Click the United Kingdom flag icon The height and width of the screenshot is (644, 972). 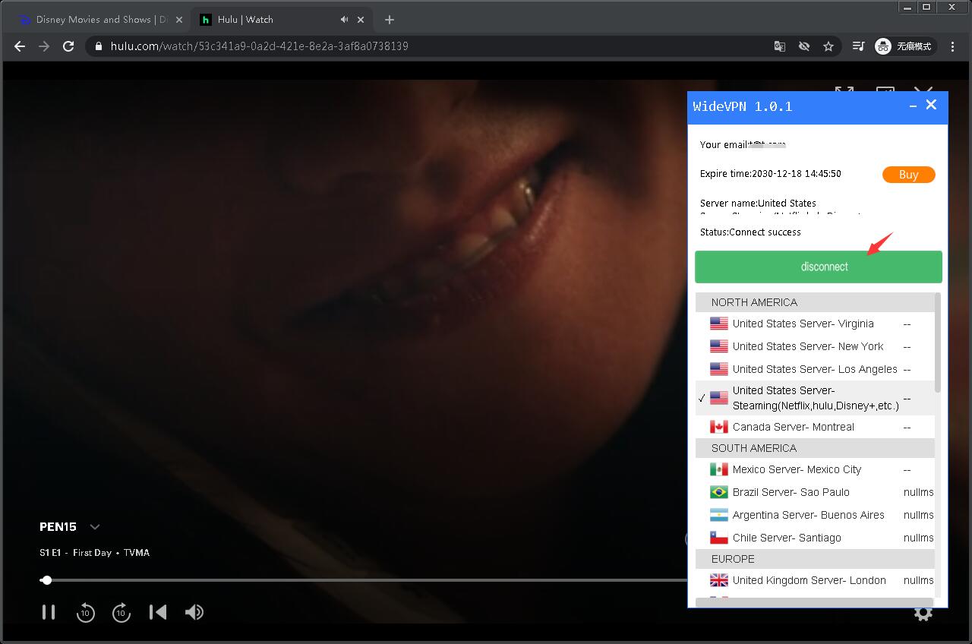(x=718, y=580)
